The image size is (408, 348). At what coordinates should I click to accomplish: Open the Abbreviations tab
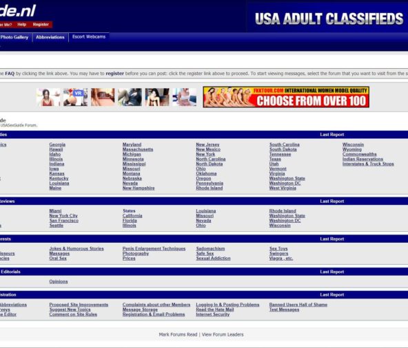(x=50, y=37)
